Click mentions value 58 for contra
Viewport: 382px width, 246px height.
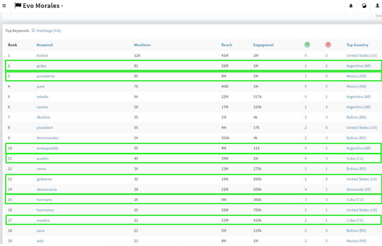[x=136, y=107]
